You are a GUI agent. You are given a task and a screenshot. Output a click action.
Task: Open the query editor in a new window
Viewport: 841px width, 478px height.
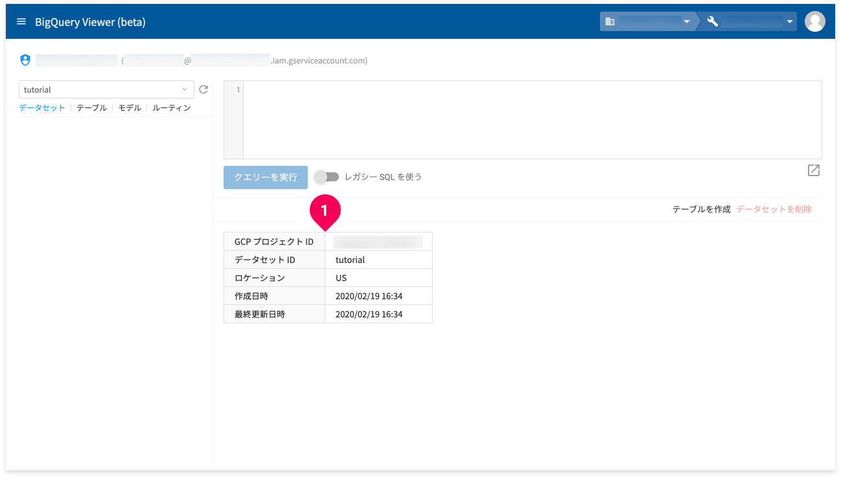[x=814, y=170]
